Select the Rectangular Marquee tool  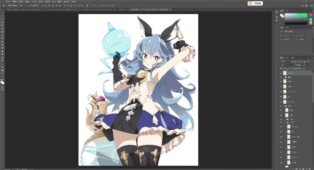2,16
